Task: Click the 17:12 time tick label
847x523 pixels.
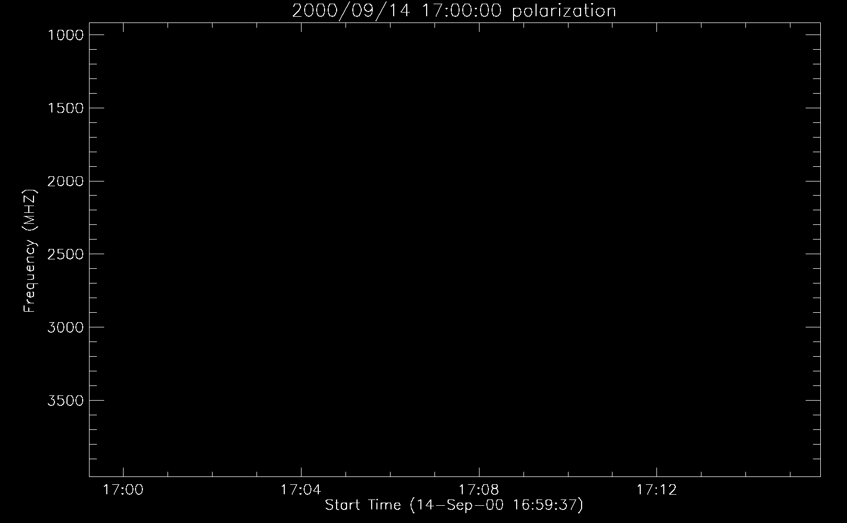Action: pos(656,490)
